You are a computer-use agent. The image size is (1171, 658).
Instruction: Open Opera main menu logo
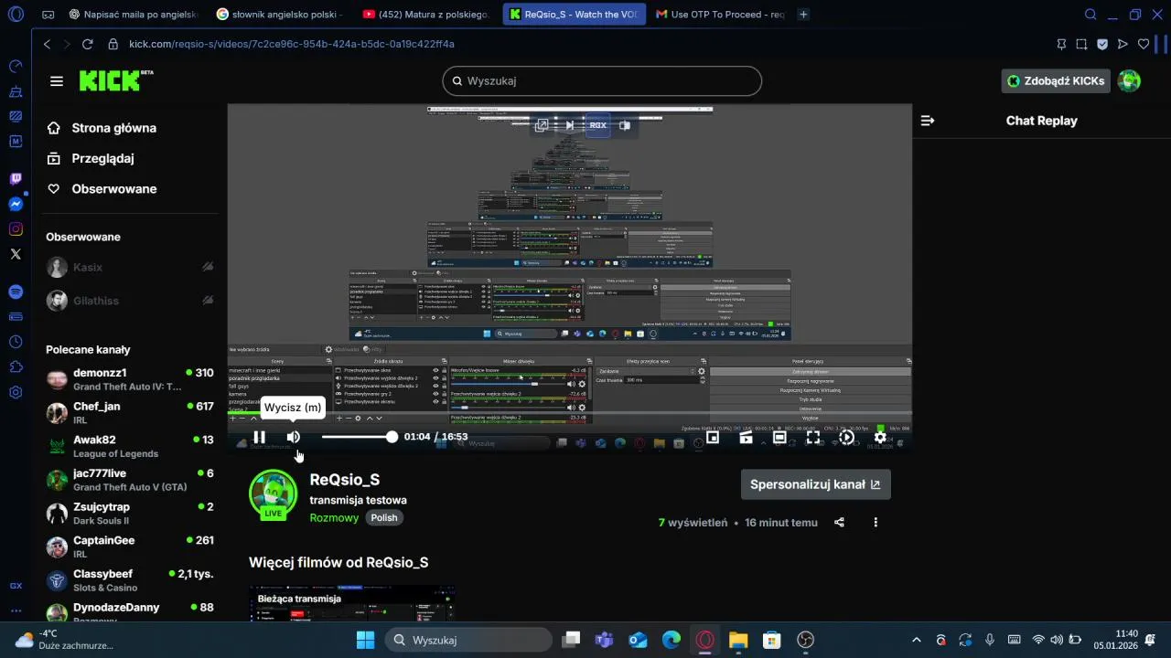[16, 15]
